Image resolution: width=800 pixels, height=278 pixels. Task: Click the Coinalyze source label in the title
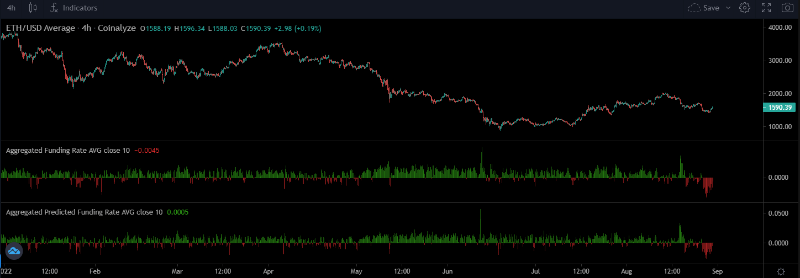[117, 28]
